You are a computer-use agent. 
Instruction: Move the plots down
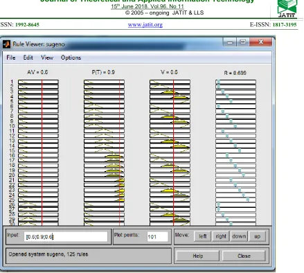[239, 236]
